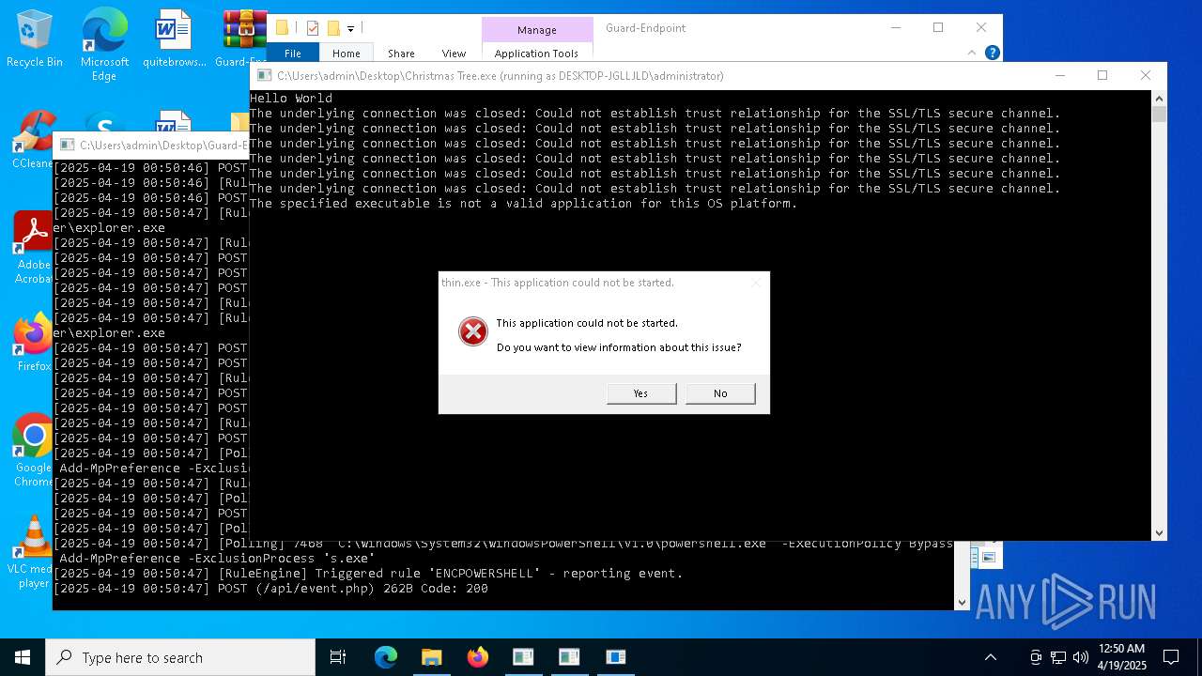
Task: Switch Explorer to details view icon
Action: pos(974,558)
